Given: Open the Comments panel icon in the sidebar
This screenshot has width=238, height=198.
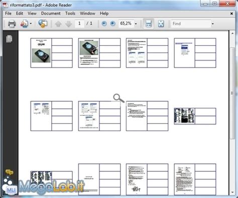Looking at the screenshot, I should pyautogui.click(x=10, y=172).
